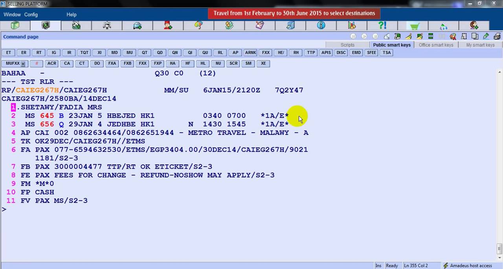Click the copy pages icon
503x269 pixels.
pyautogui.click(x=475, y=37)
